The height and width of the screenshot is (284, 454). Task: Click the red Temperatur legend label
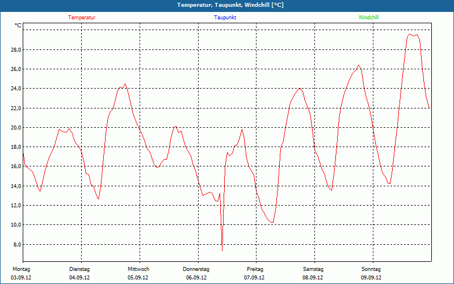(82, 18)
